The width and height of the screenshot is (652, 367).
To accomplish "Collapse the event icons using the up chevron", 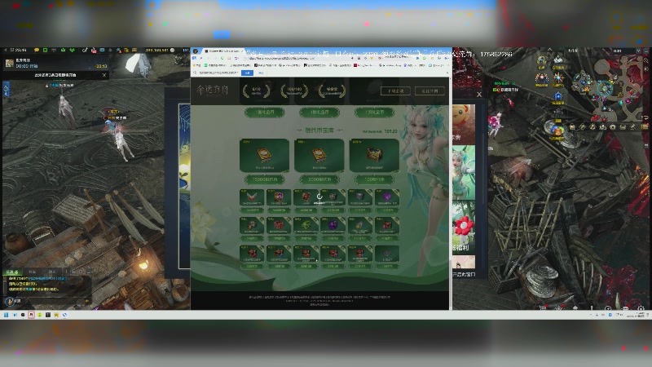I will pyautogui.click(x=549, y=50).
